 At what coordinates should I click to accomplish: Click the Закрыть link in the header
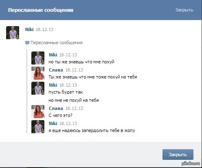coord(184,10)
